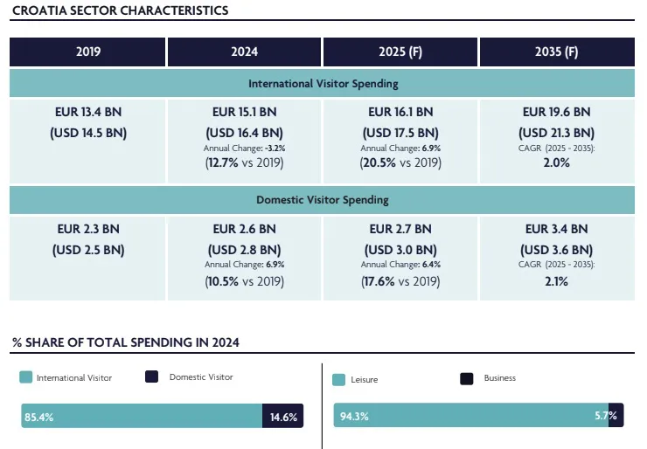This screenshot has width=647, height=449.
Task: Click the 85.4% international bar segment
Action: click(x=142, y=416)
